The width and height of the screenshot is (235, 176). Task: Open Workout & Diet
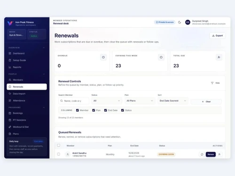(27, 127)
